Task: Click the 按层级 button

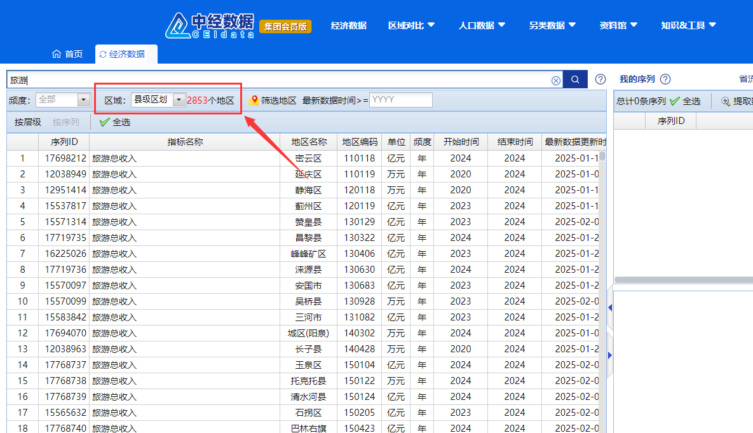Action: (x=28, y=122)
